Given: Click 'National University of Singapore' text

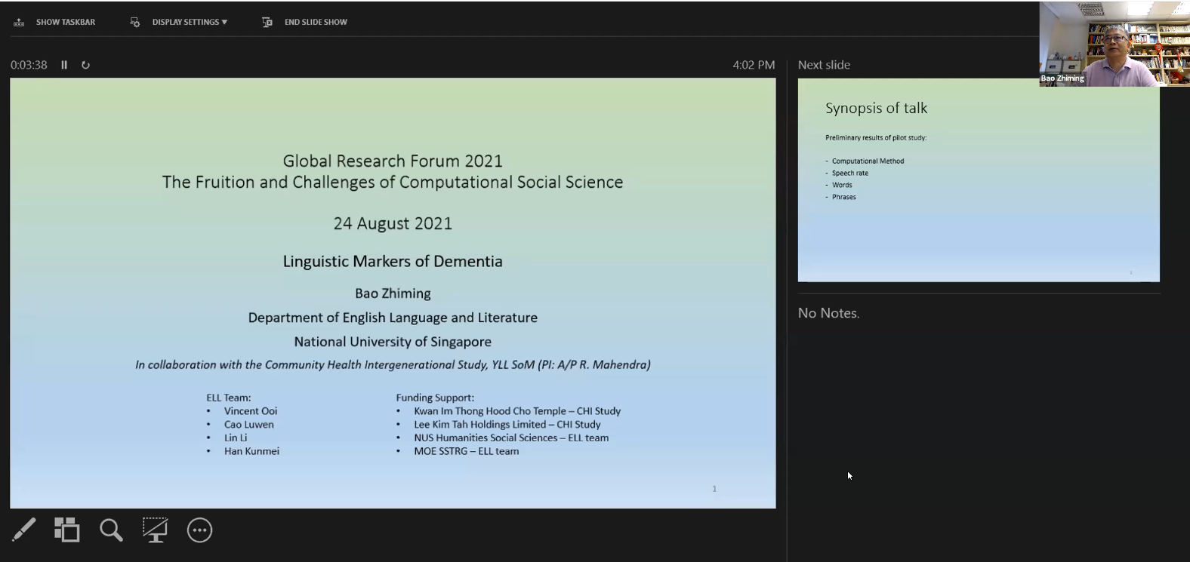Looking at the screenshot, I should pyautogui.click(x=393, y=342).
